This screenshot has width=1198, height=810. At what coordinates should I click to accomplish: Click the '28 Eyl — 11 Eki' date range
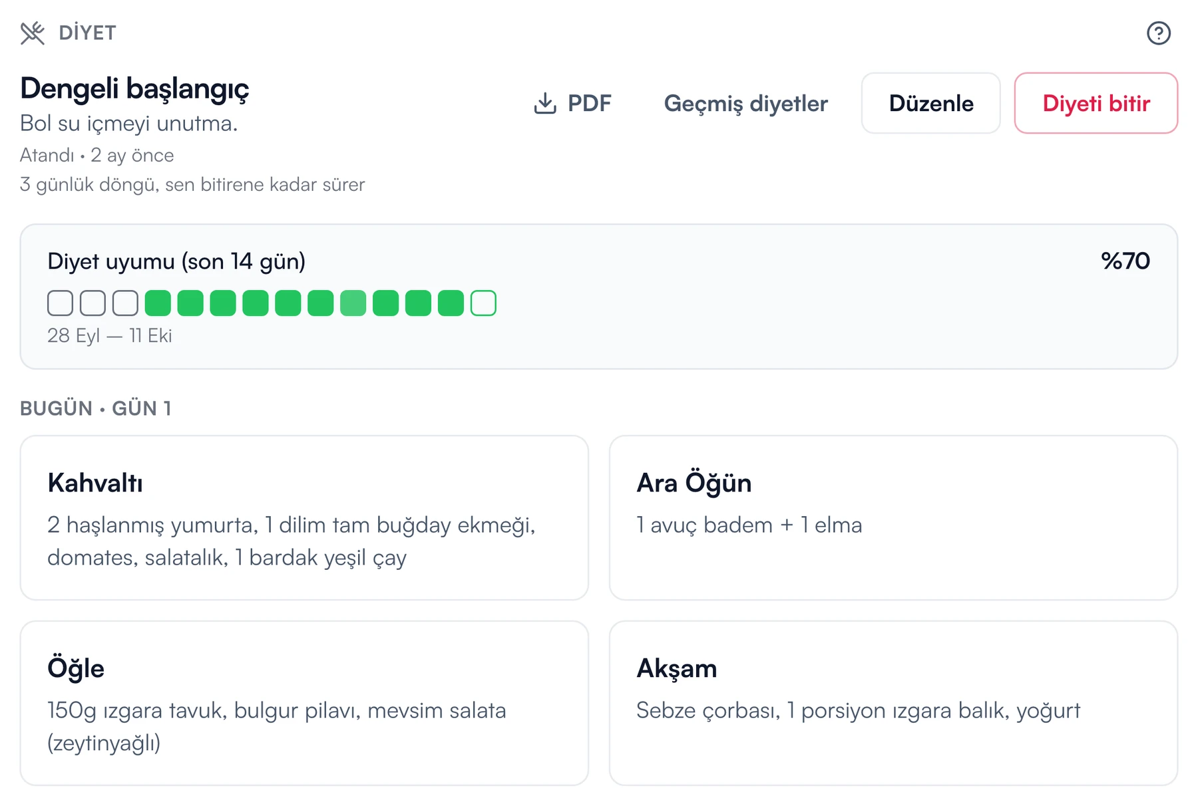coord(109,336)
